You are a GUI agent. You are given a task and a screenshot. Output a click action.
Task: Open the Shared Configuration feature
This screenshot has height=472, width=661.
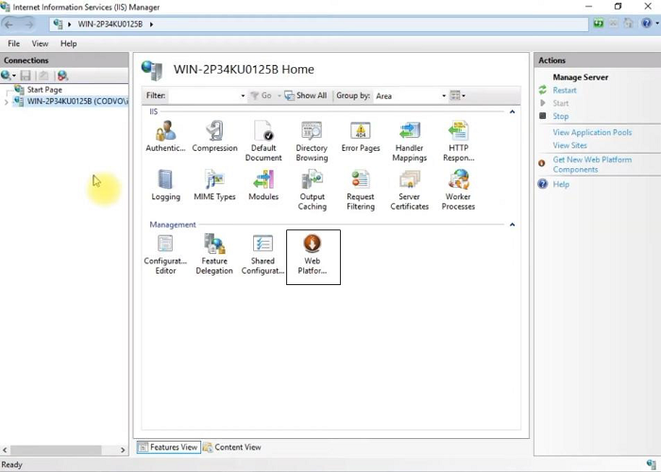point(263,254)
